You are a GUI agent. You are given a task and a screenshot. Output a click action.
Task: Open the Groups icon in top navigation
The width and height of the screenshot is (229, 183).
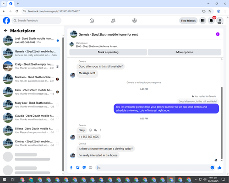pos(135,21)
